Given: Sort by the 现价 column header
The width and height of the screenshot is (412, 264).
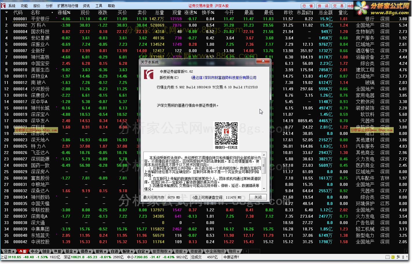Looking at the screenshot, I should [85, 12].
